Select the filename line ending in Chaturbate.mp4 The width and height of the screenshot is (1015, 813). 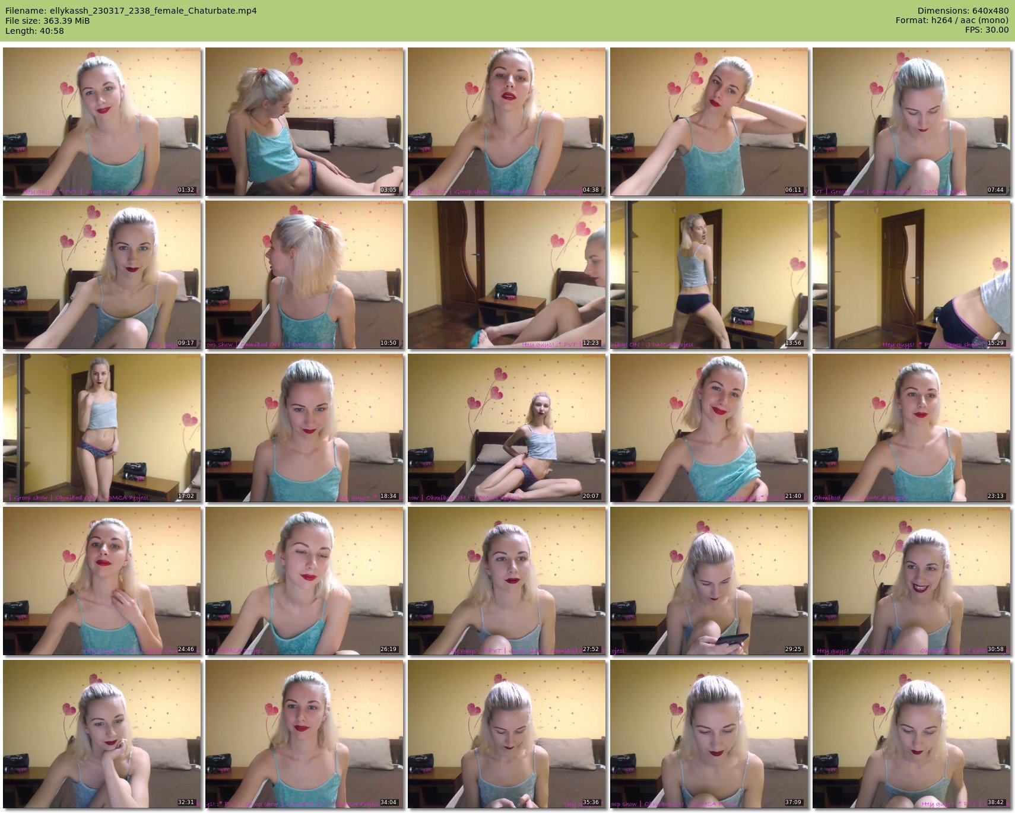[x=131, y=11]
